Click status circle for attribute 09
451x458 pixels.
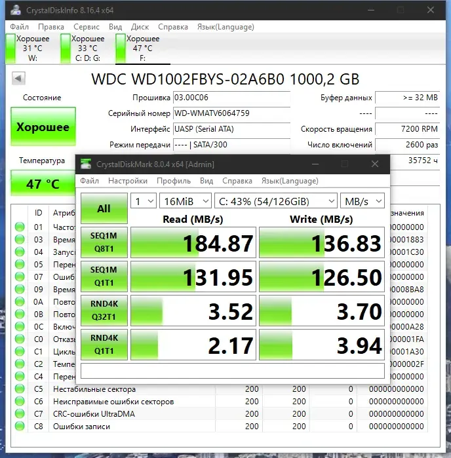[x=20, y=289]
